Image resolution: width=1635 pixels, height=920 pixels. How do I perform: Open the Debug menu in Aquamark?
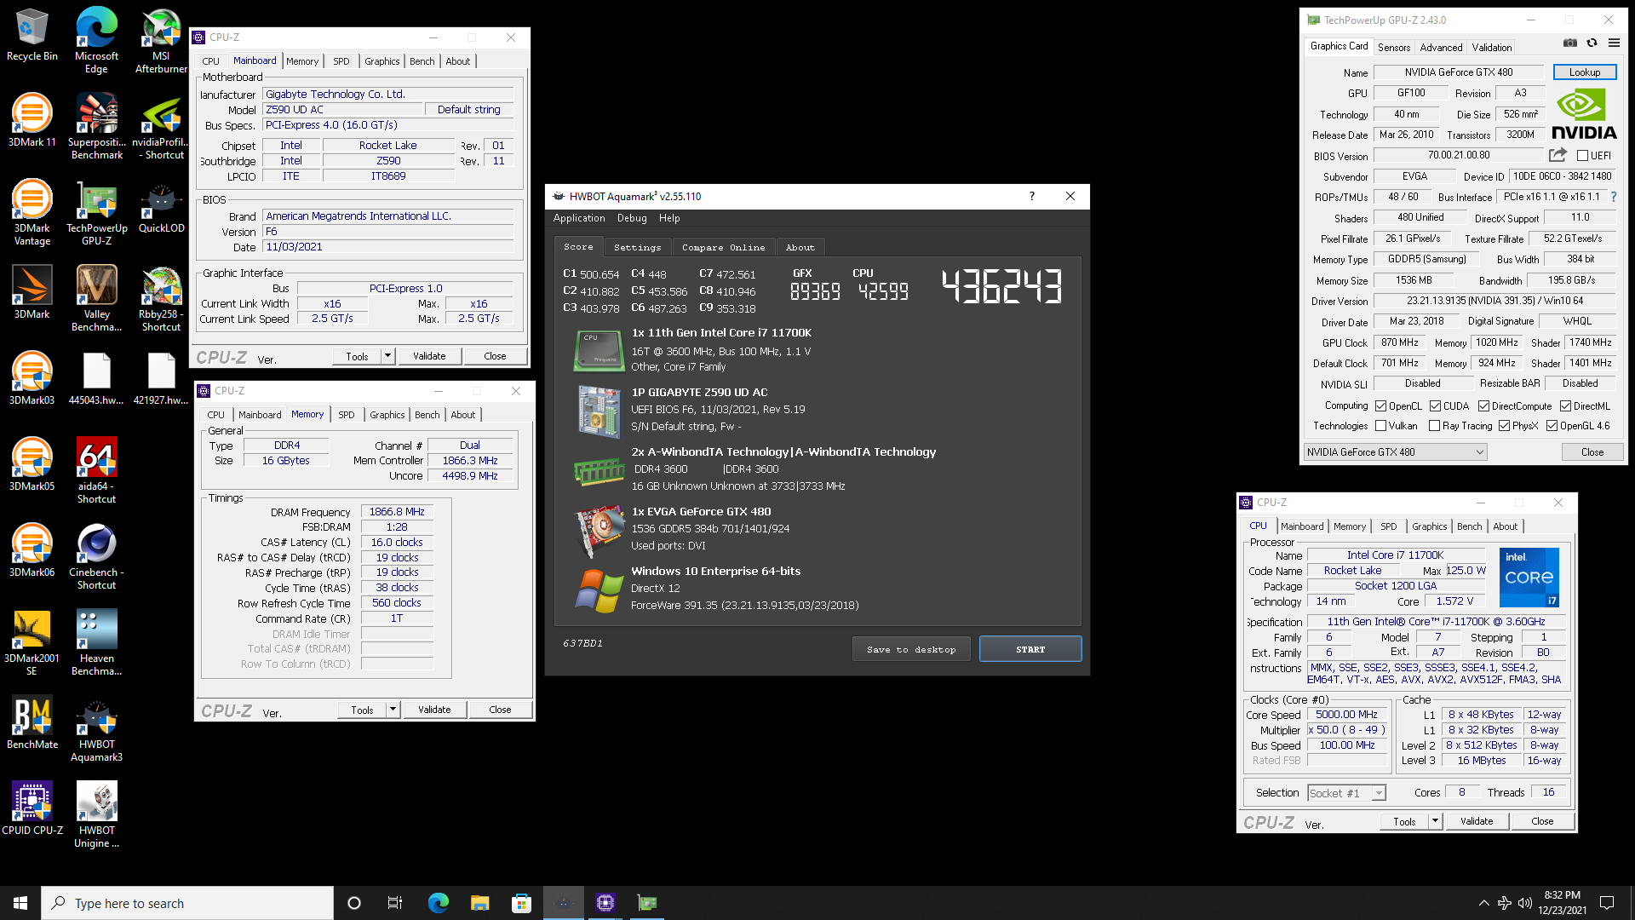632,218
